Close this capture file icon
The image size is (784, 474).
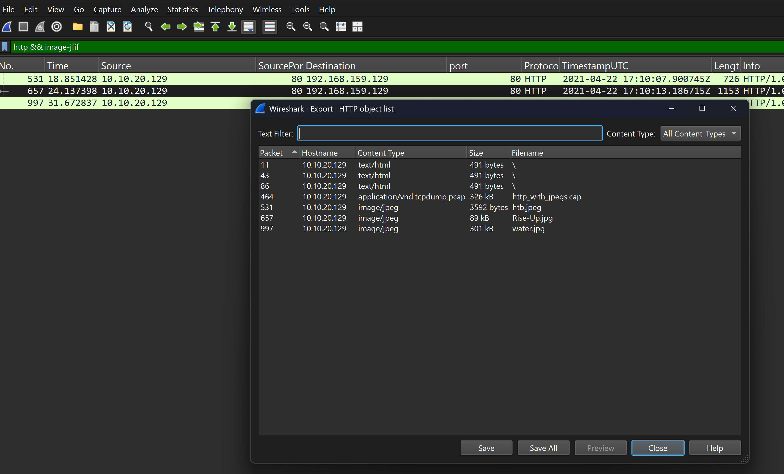pyautogui.click(x=111, y=27)
